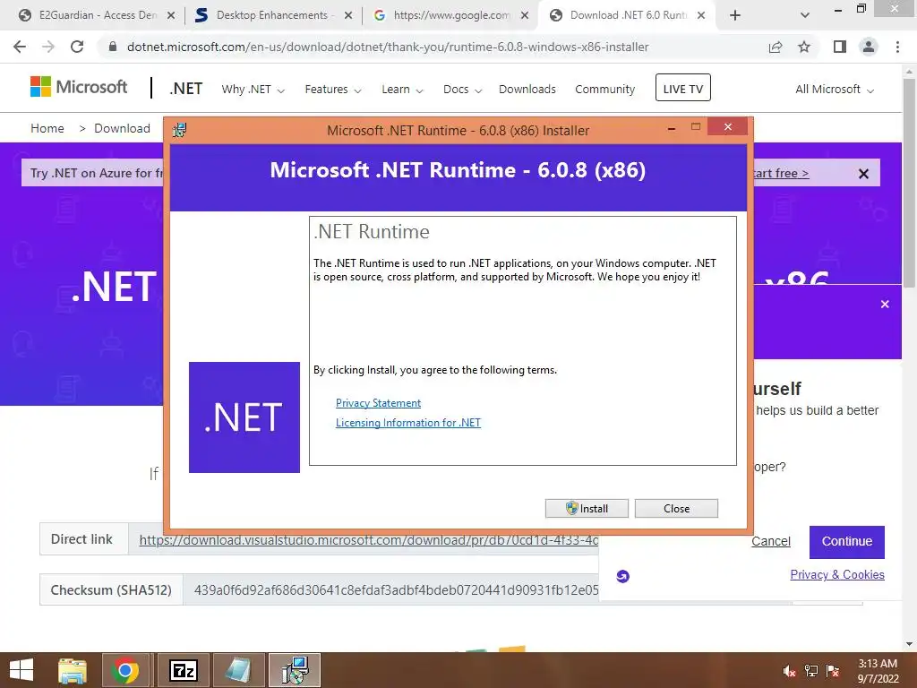This screenshot has height=688, width=917.
Task: Click the Microsoft logo
Action: pyautogui.click(x=79, y=87)
